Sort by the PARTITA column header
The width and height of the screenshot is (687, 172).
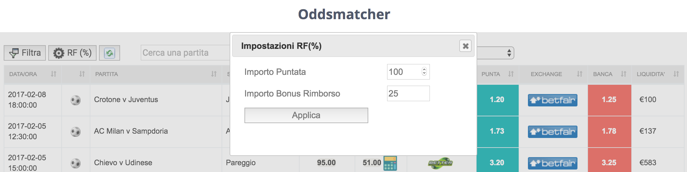tap(156, 74)
